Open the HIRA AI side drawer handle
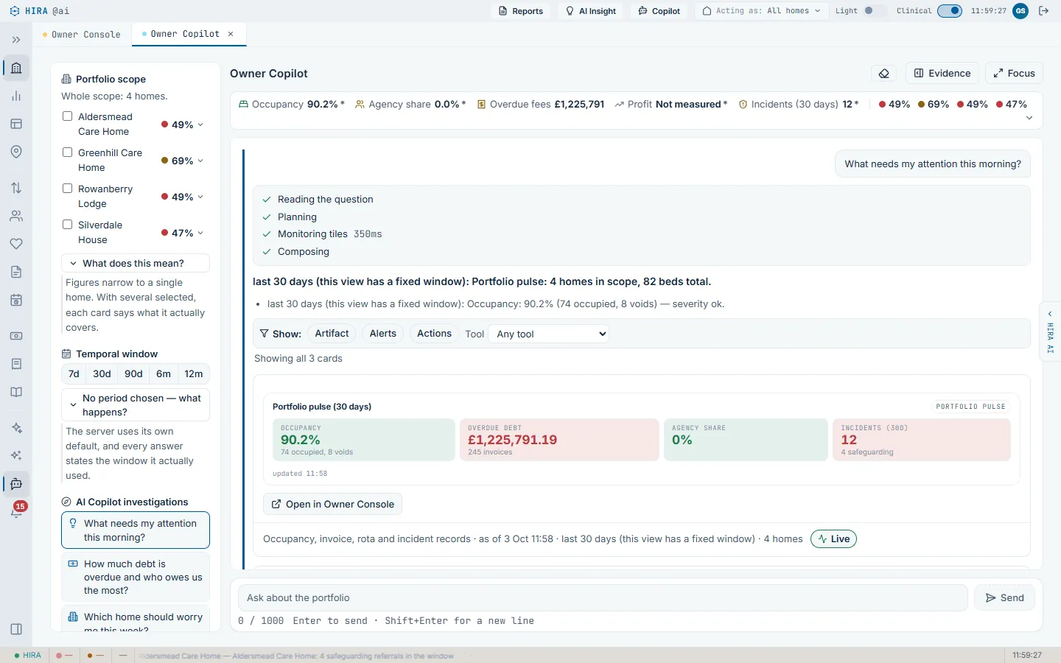This screenshot has width=1061, height=663. pos(1050,331)
